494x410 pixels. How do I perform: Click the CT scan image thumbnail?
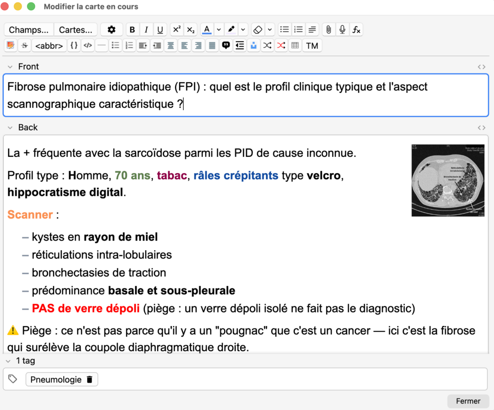[x=448, y=181]
